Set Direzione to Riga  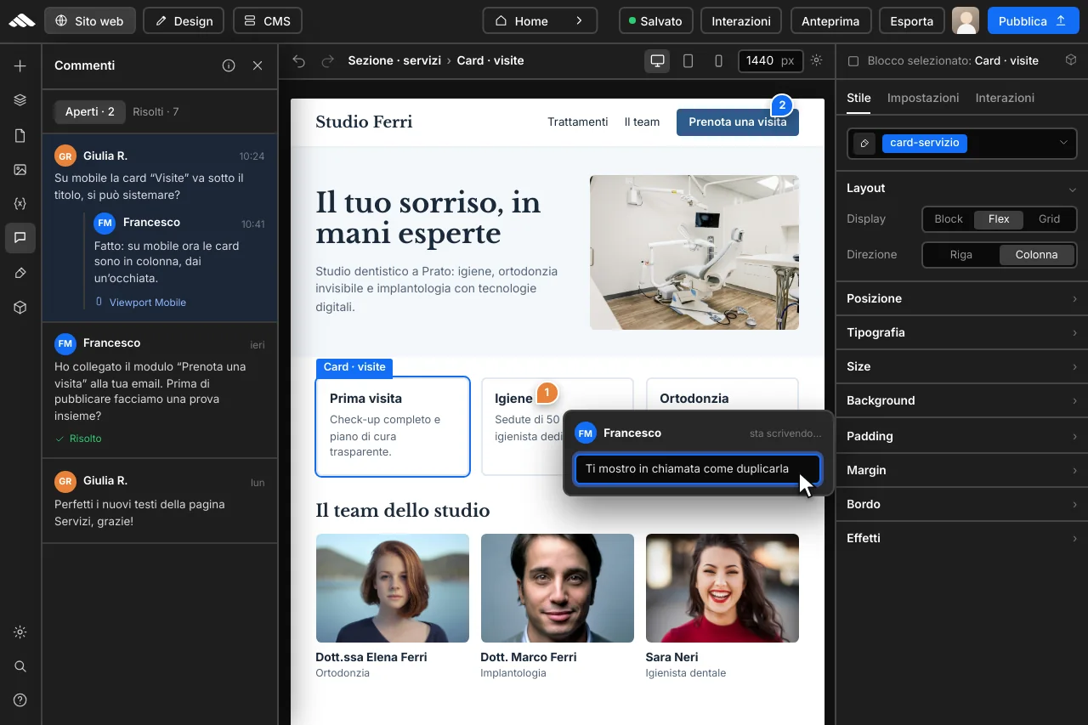pos(961,255)
